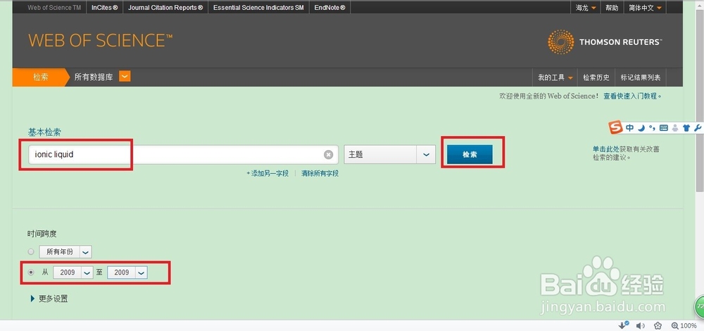Click the speaker volume icon in status bar
The height and width of the screenshot is (331, 704).
click(641, 325)
